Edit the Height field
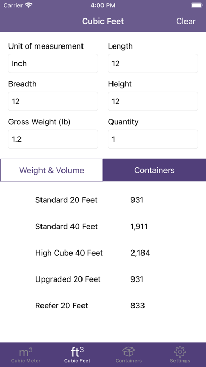 point(153,101)
